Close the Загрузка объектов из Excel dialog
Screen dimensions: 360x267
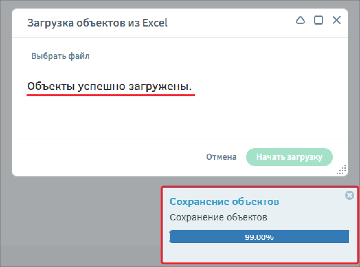pyautogui.click(x=337, y=20)
